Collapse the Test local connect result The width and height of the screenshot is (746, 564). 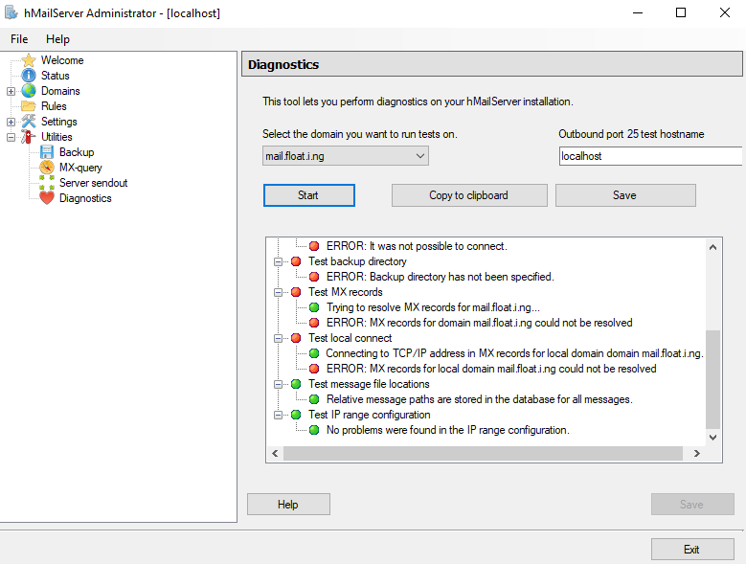[x=279, y=339]
